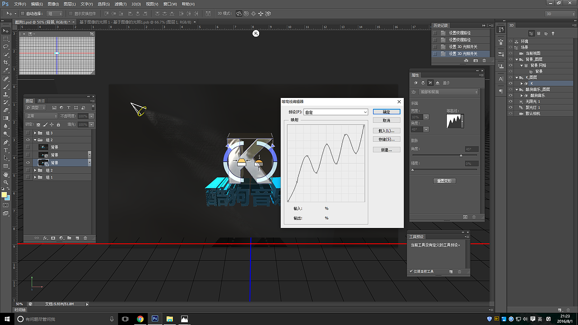Open the 窗口 menu
Image resolution: width=578 pixels, height=325 pixels.
pos(170,4)
